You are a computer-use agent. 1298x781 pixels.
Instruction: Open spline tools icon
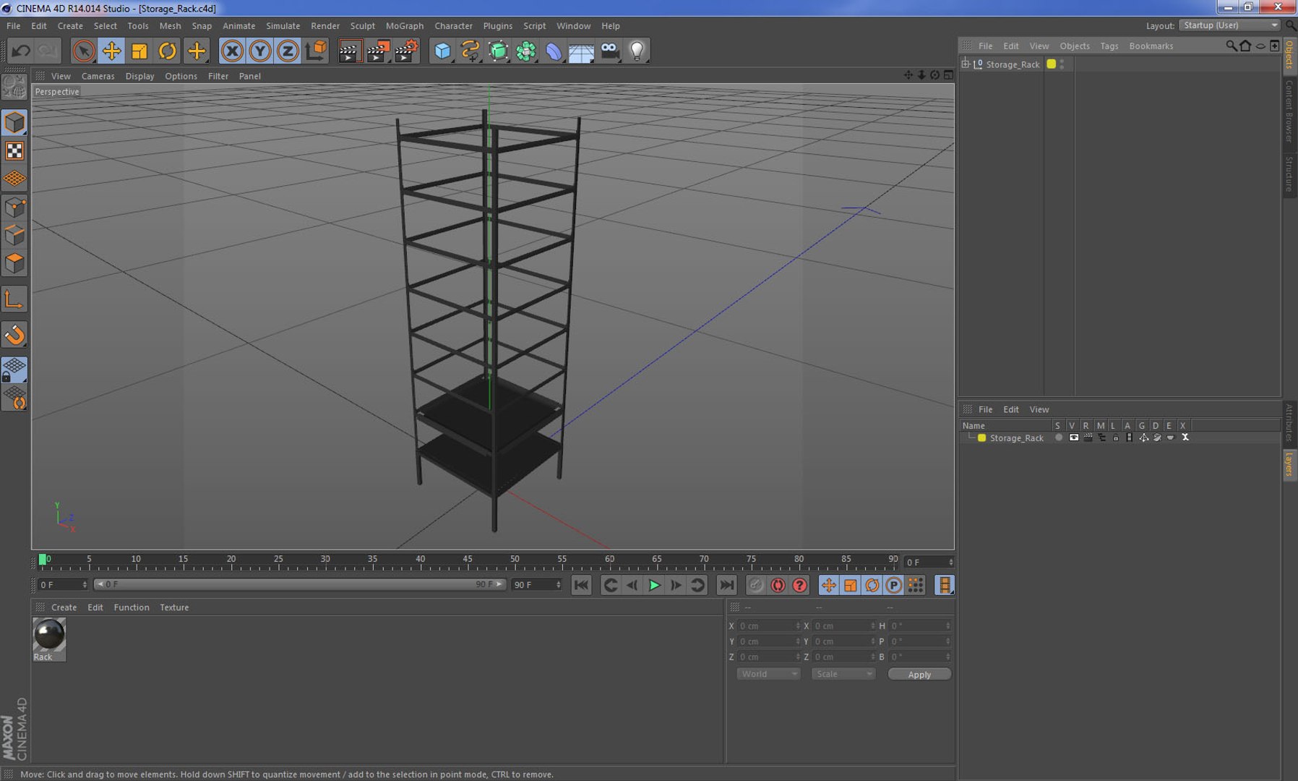470,51
